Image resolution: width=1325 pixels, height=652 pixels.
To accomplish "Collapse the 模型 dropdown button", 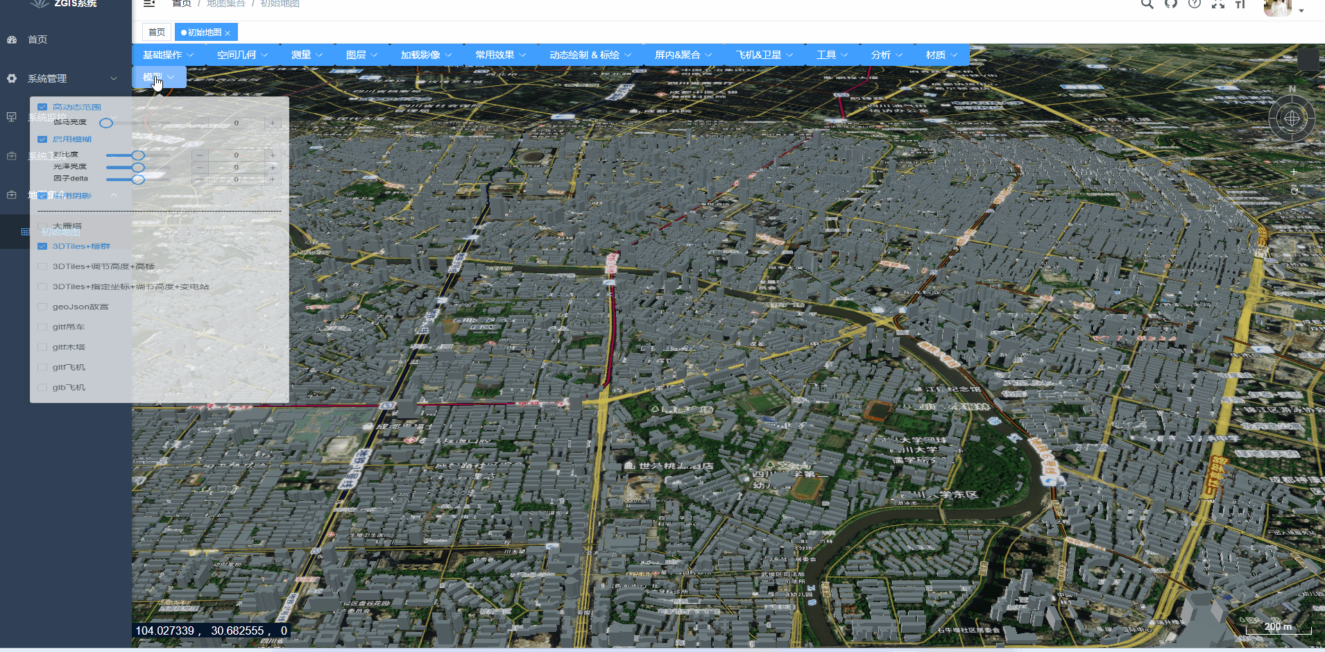I will pos(159,77).
